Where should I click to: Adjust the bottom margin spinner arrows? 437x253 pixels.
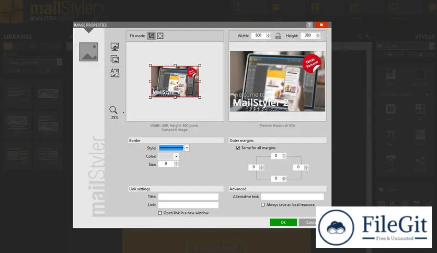tap(284, 178)
